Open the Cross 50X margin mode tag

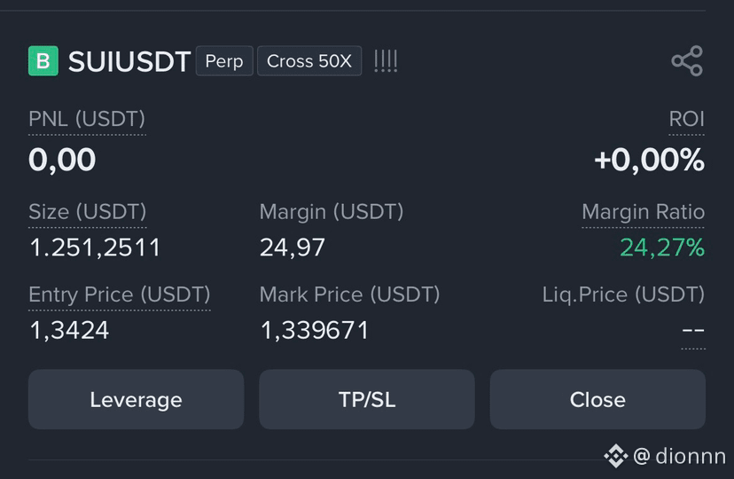click(309, 61)
